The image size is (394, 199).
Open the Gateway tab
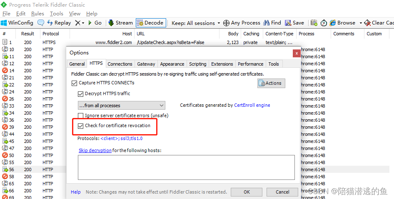[x=146, y=64]
